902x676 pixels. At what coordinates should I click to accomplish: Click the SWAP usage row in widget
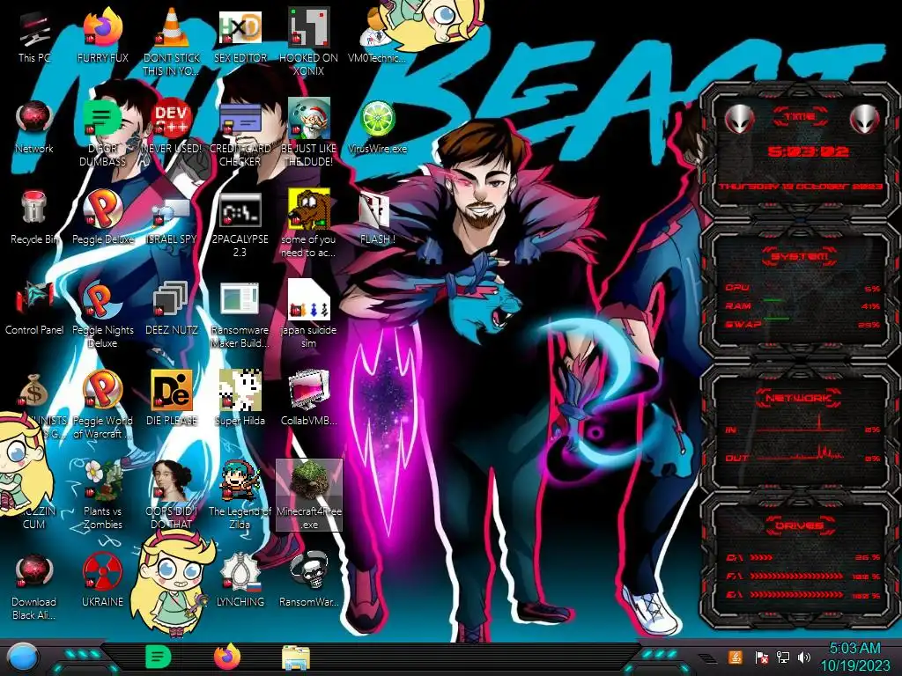803,324
